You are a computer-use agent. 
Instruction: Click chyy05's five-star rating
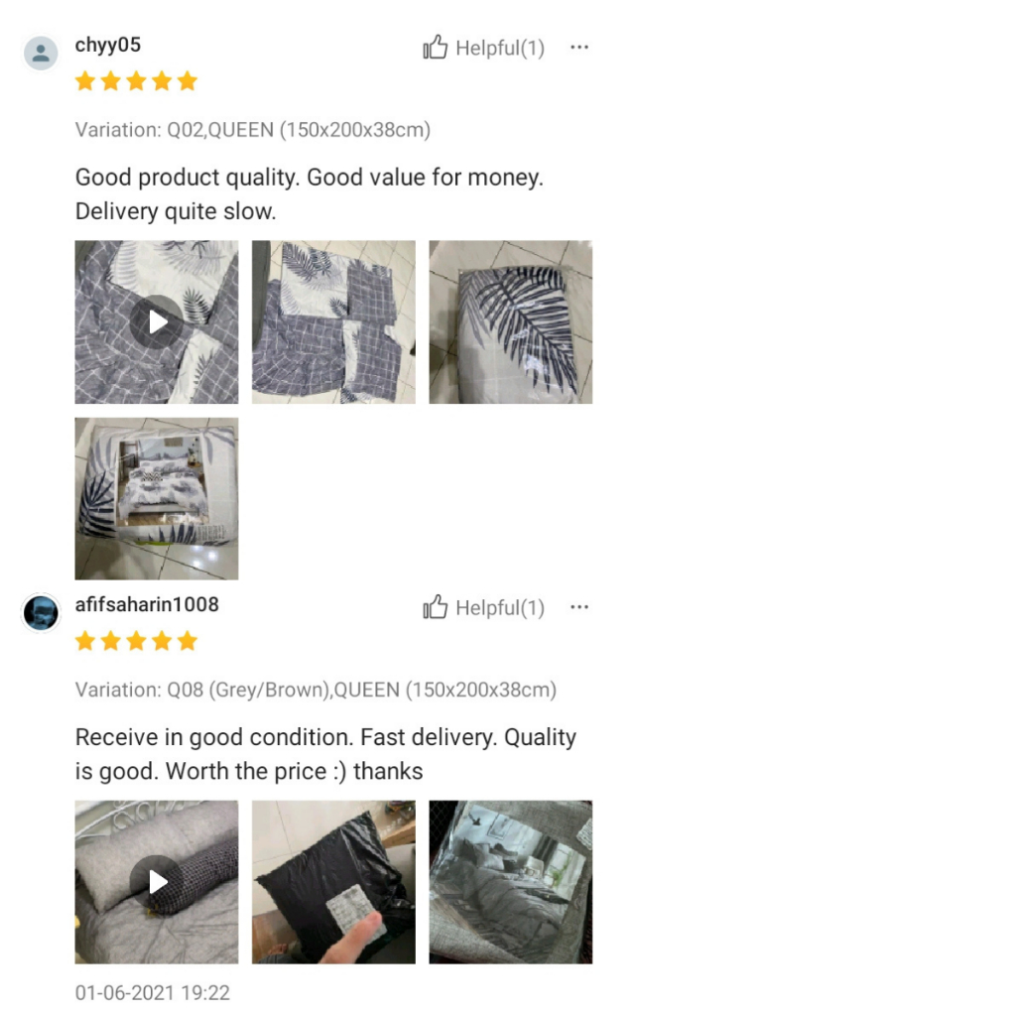pos(136,81)
